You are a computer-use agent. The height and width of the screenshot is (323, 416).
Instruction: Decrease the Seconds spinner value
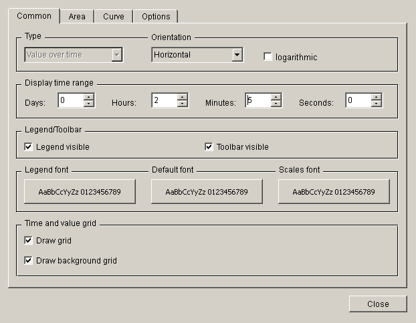pos(377,104)
